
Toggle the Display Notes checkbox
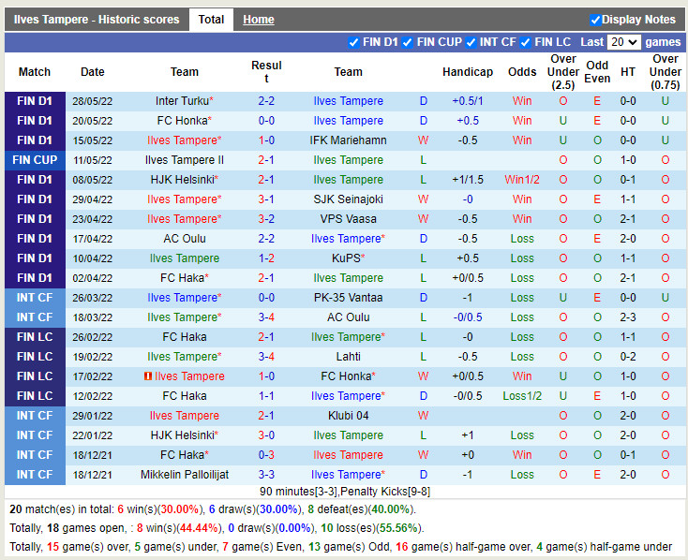pos(596,20)
